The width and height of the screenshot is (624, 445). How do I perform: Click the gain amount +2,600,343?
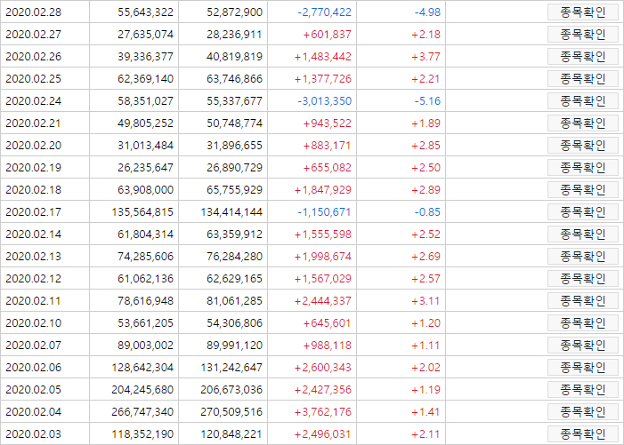click(323, 368)
